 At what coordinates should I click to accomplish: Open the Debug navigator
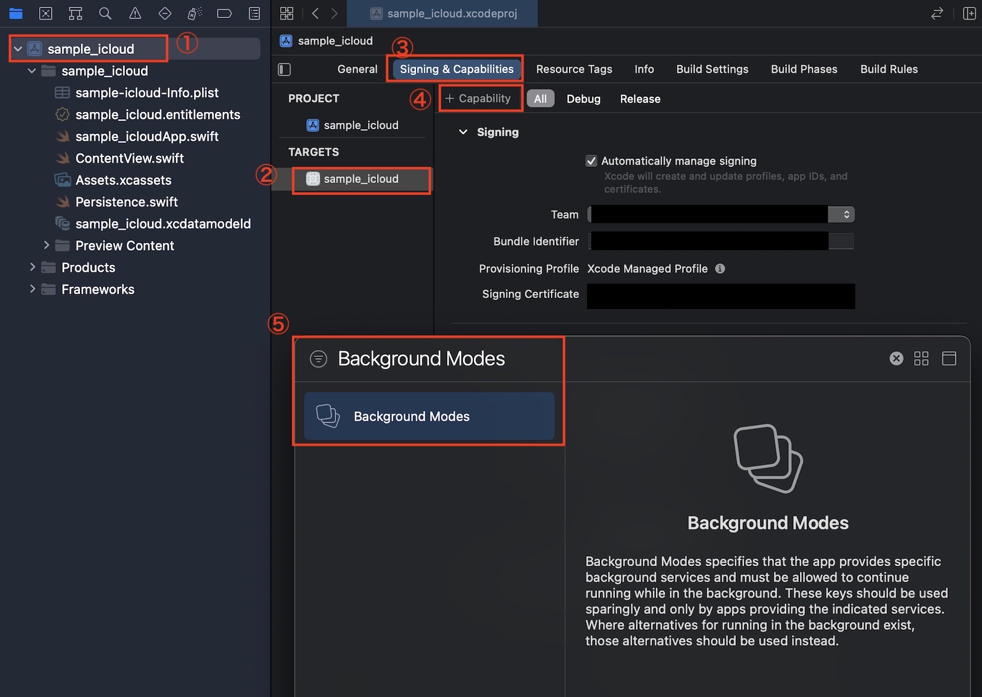(x=194, y=13)
